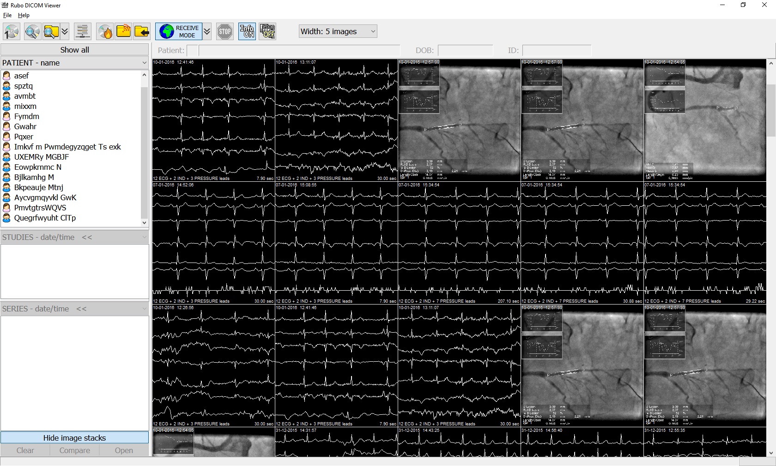Click the search folder magnifier icon
Image resolution: width=776 pixels, height=466 pixels.
coord(51,32)
